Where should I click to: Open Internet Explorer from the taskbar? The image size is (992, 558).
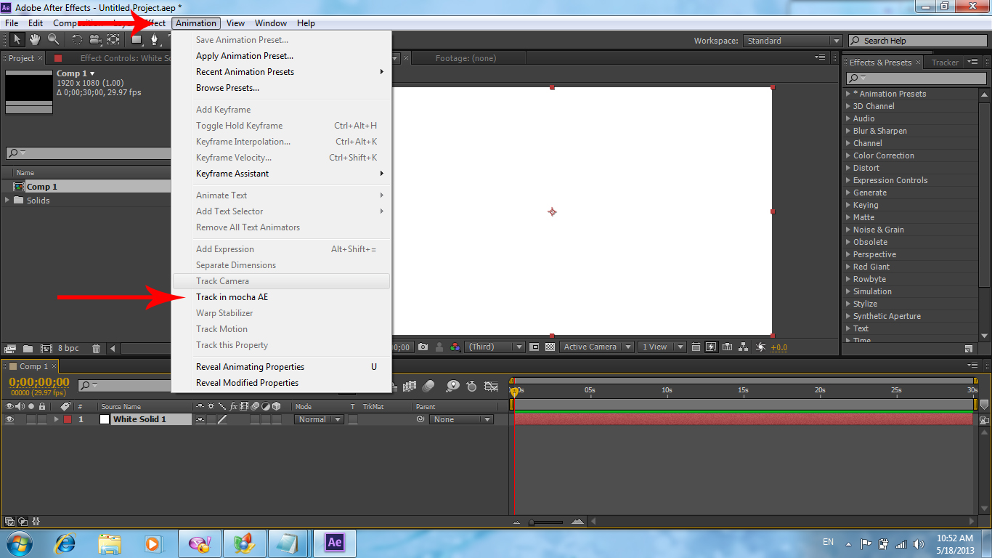tap(66, 543)
